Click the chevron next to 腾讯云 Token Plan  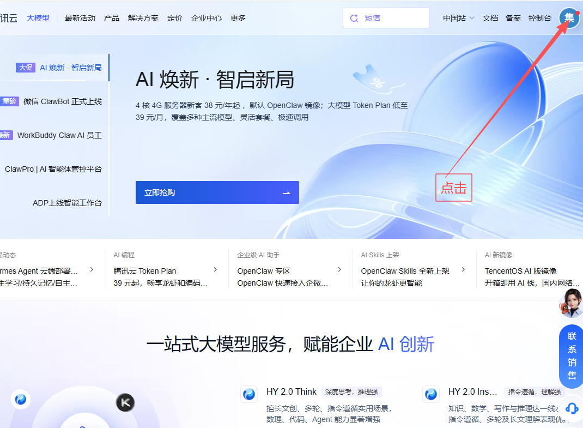215,270
